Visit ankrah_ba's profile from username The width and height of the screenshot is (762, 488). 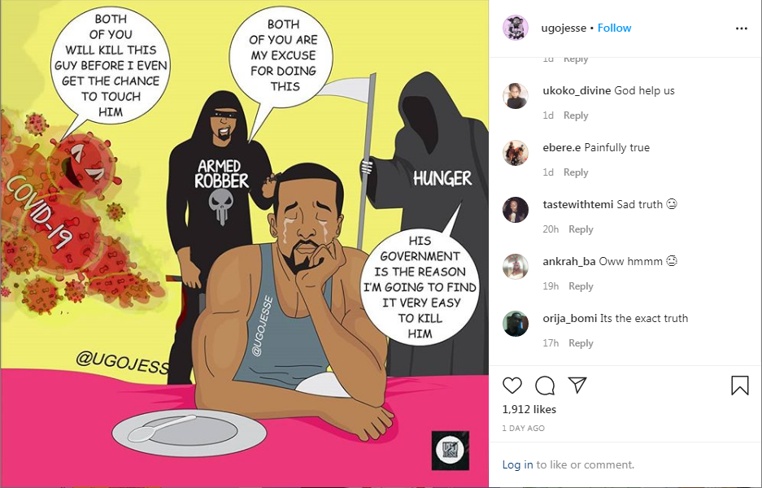[x=569, y=262]
